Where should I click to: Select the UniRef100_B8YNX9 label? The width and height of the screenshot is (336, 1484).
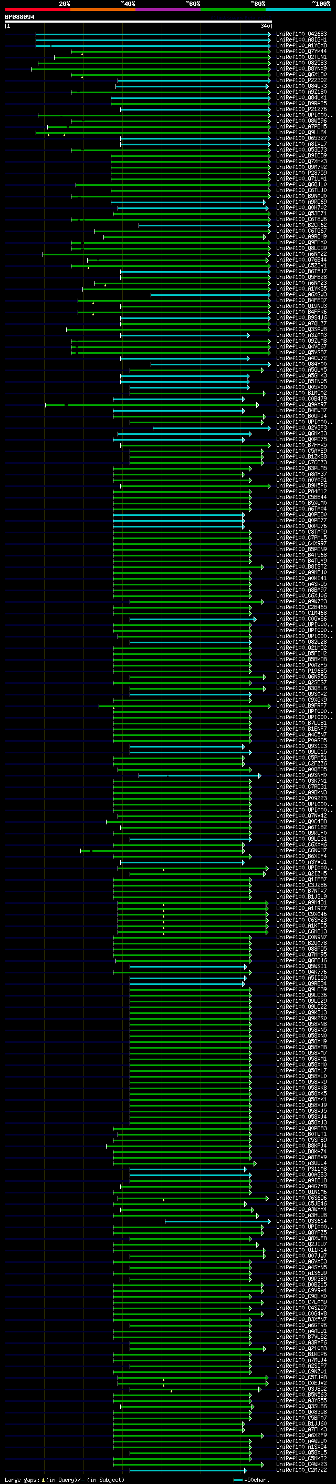[x=301, y=68]
